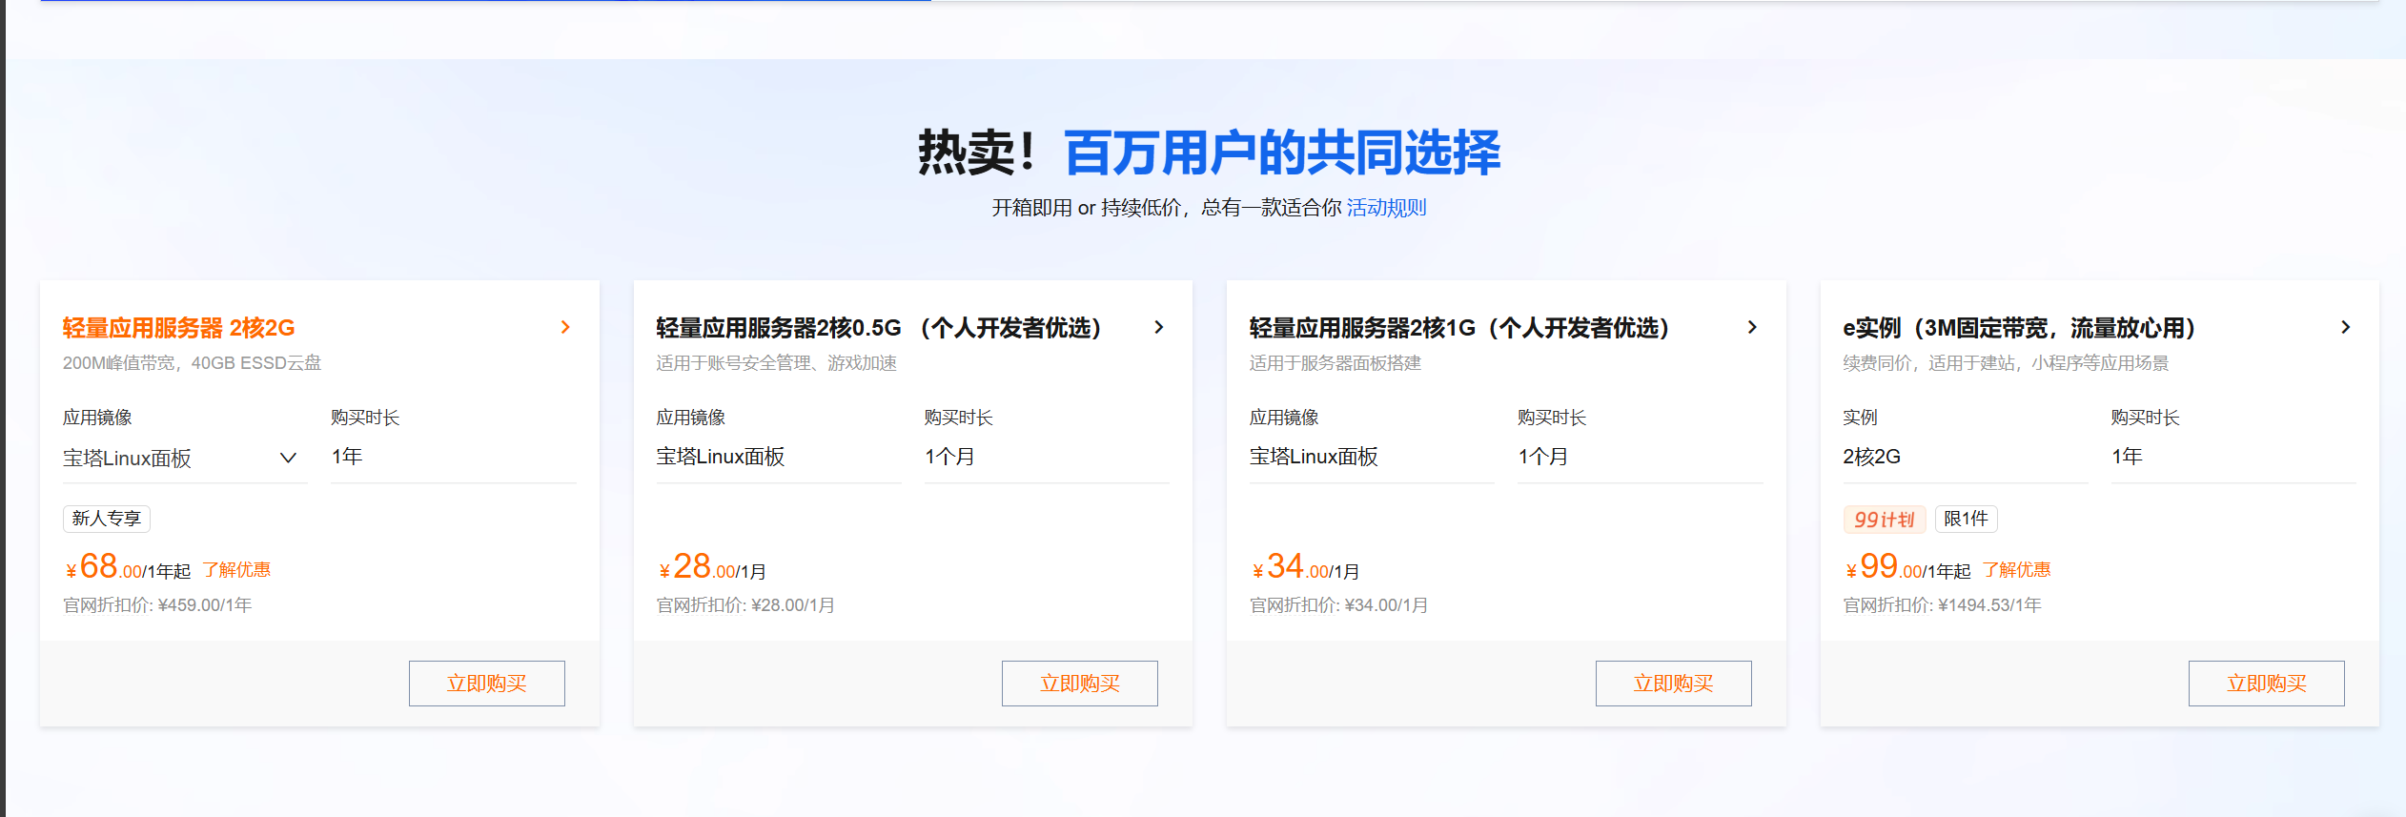The image size is (2406, 817).
Task: Click arrow icon on 轻量应用服务器 2核2G card
Action: point(565,327)
